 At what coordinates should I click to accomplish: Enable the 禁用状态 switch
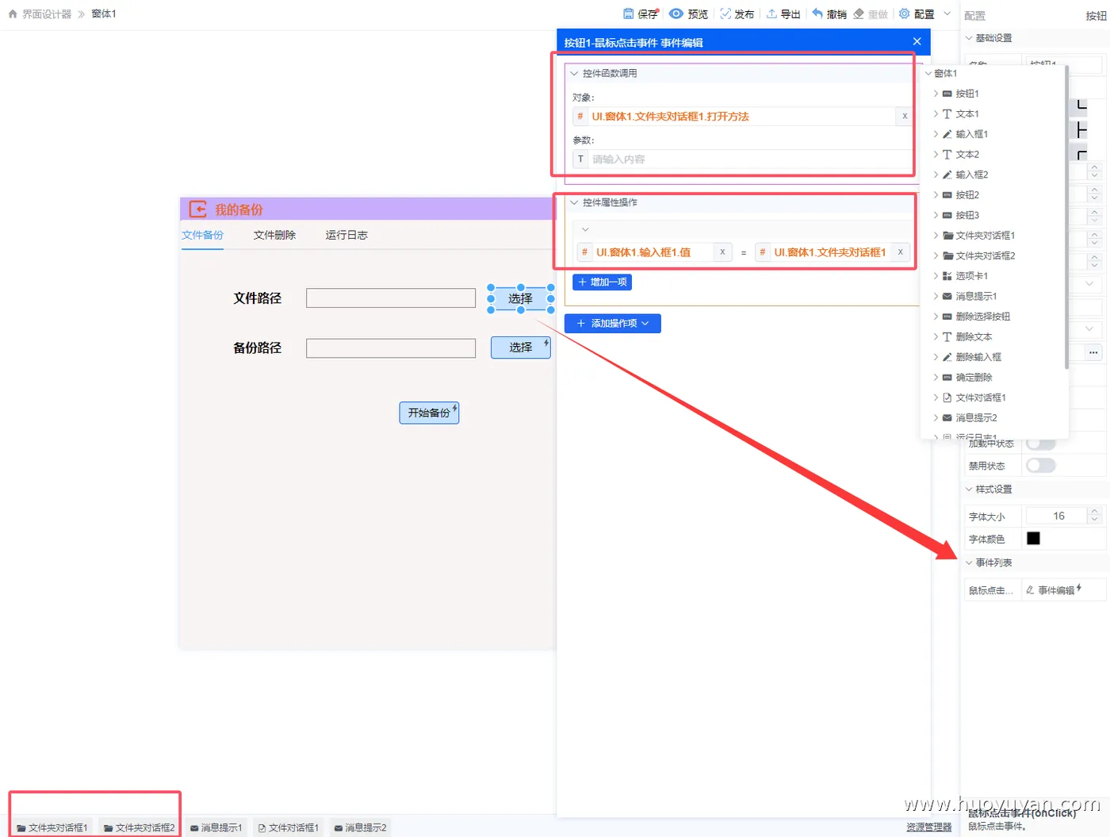pos(1041,466)
